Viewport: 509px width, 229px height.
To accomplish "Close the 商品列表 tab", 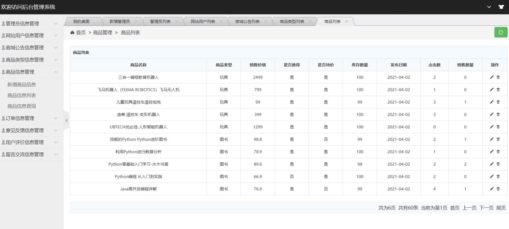I will pos(347,21).
